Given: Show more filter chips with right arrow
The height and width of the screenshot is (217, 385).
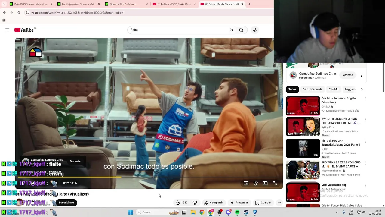Looking at the screenshot, I should 362,90.
